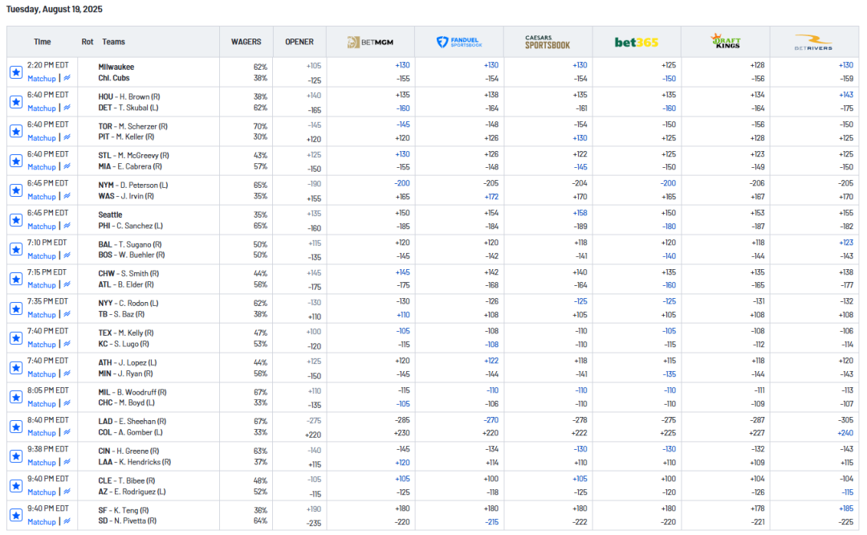Star the NYY vs TB game
Viewport: 867px width, 535px height.
tap(16, 308)
